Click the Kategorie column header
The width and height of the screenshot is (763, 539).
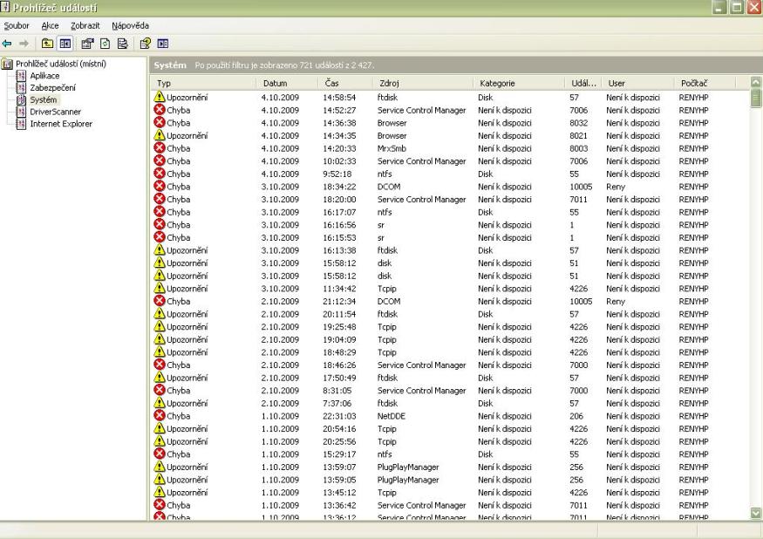pyautogui.click(x=497, y=83)
